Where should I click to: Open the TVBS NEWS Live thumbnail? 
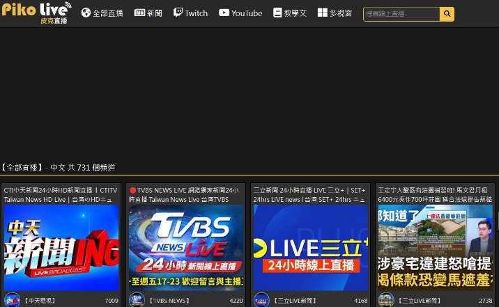click(186, 247)
